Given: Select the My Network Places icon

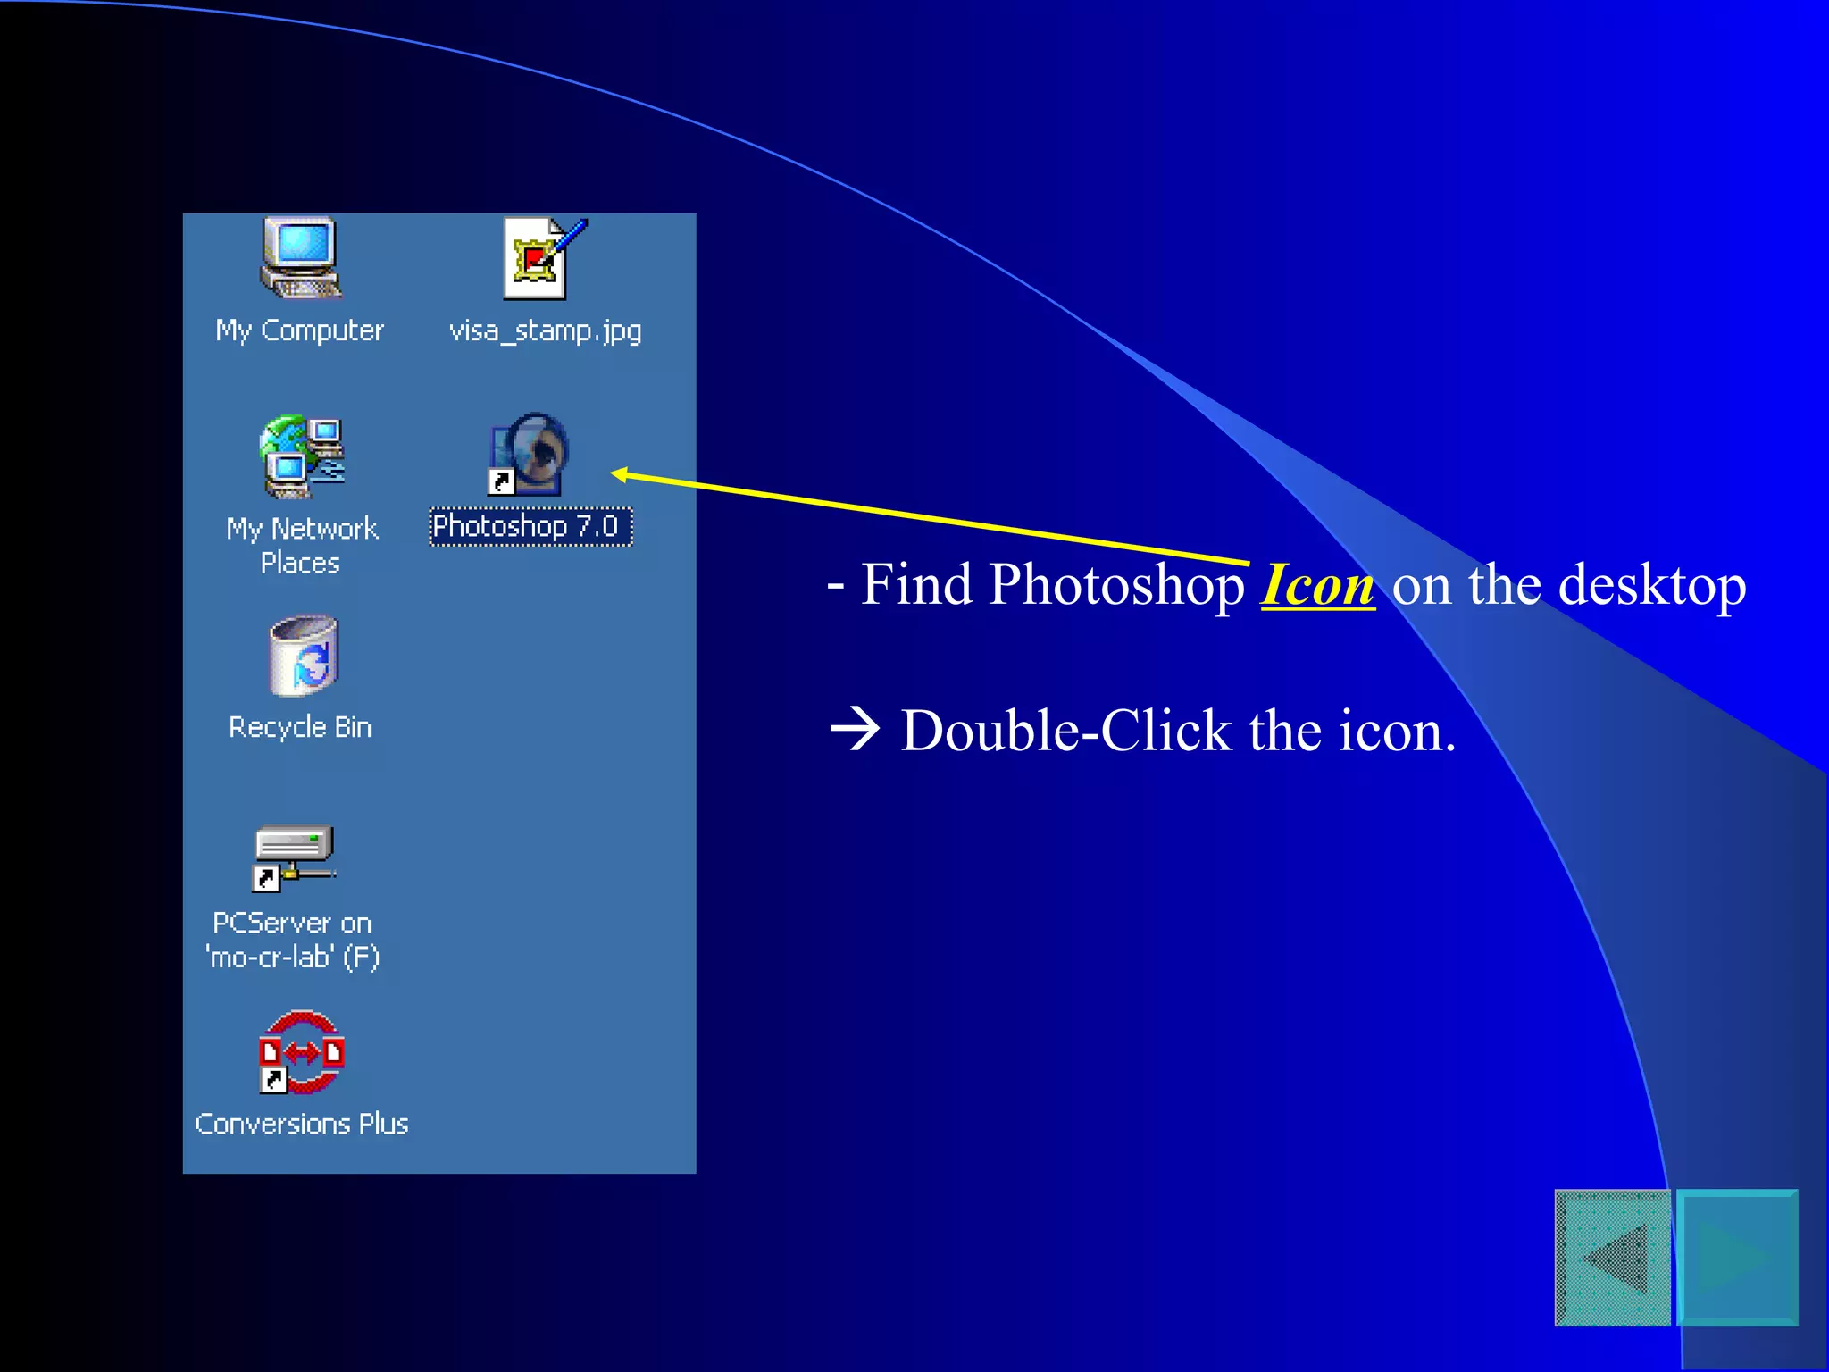Looking at the screenshot, I should point(302,456).
